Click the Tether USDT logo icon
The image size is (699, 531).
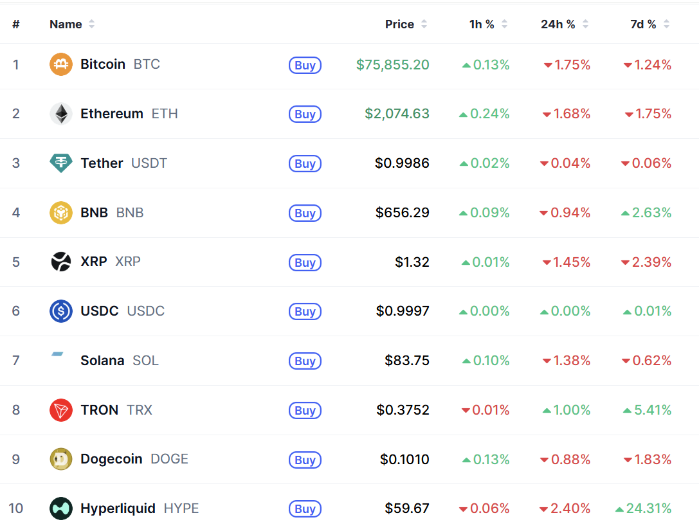click(61, 163)
